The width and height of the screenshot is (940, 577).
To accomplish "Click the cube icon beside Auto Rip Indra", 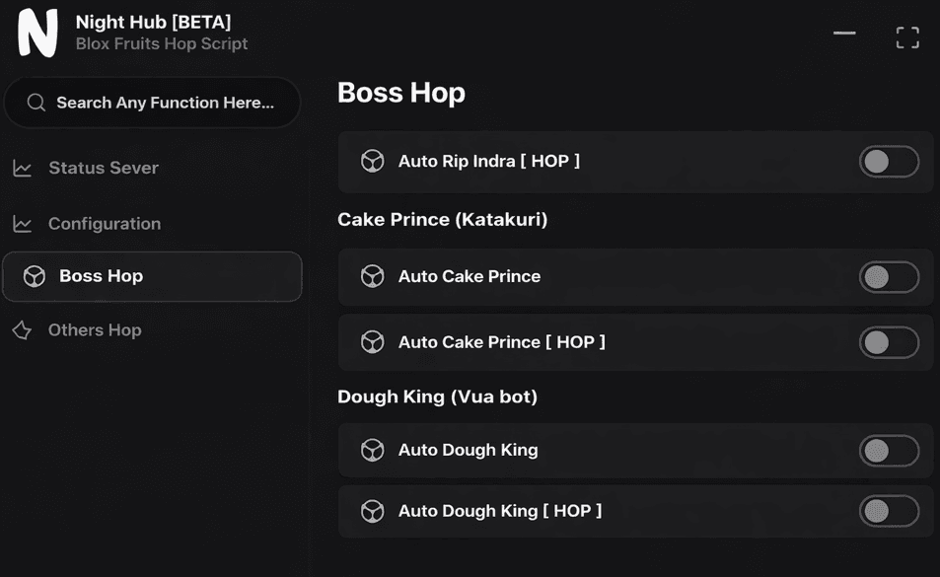I will [372, 162].
